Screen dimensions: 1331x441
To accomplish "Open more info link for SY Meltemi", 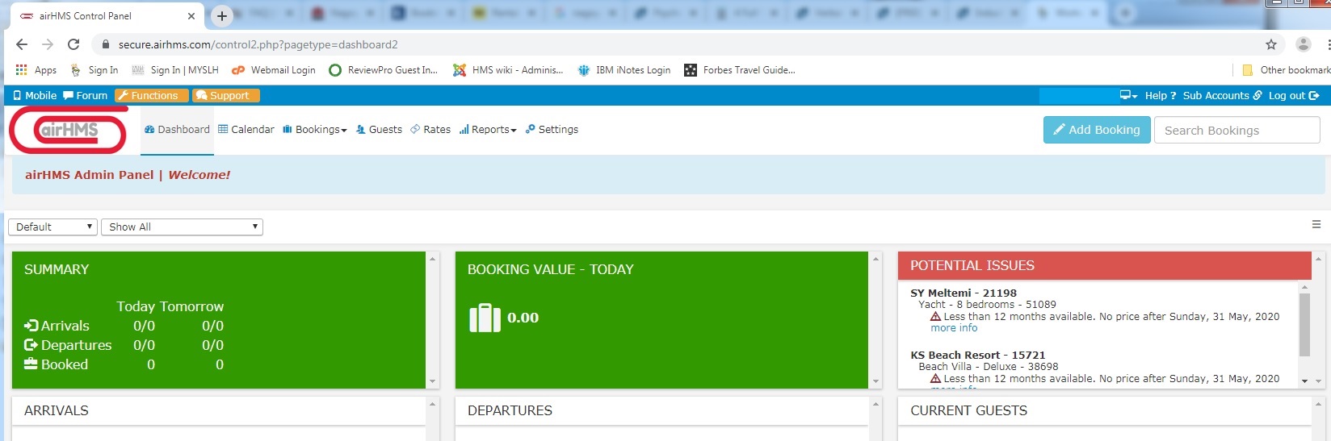I will coord(954,328).
